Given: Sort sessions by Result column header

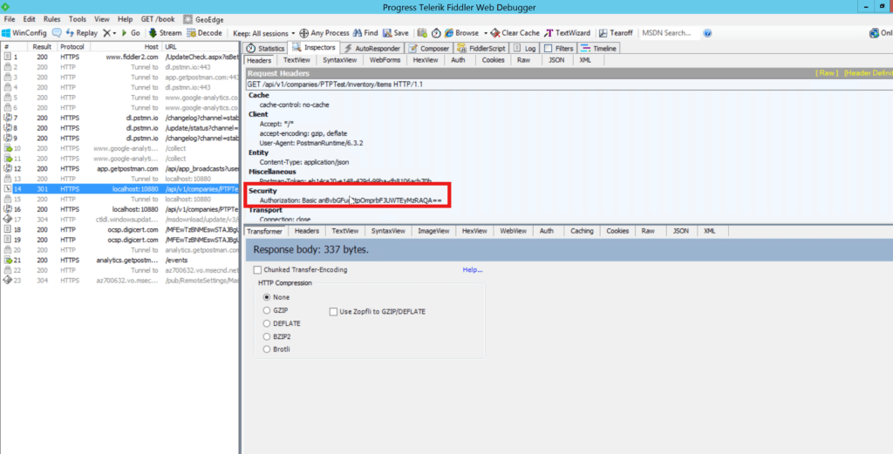Looking at the screenshot, I should tap(44, 47).
